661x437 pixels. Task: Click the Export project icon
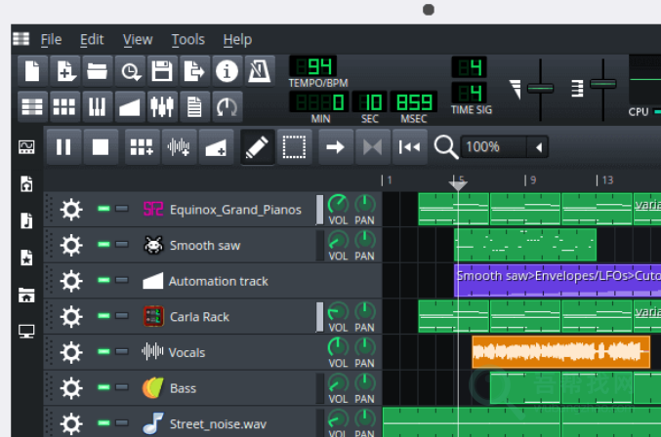[x=195, y=71]
